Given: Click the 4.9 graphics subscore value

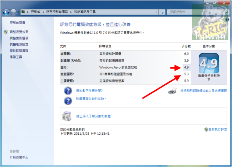Looking at the screenshot, I should 186,67.
